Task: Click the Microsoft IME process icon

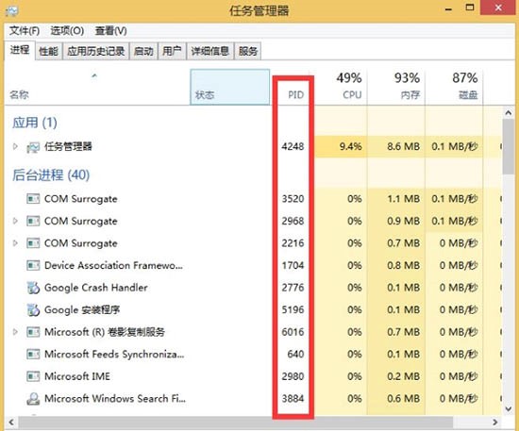Action: (33, 376)
